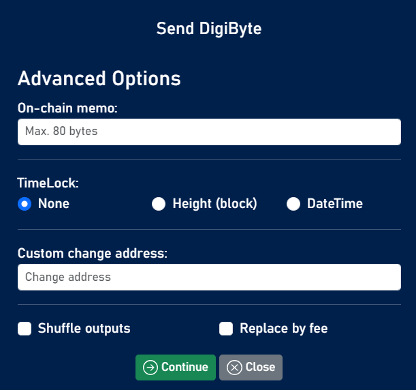Click the Send DigiByte title text
The width and height of the screenshot is (416, 390).
click(209, 29)
